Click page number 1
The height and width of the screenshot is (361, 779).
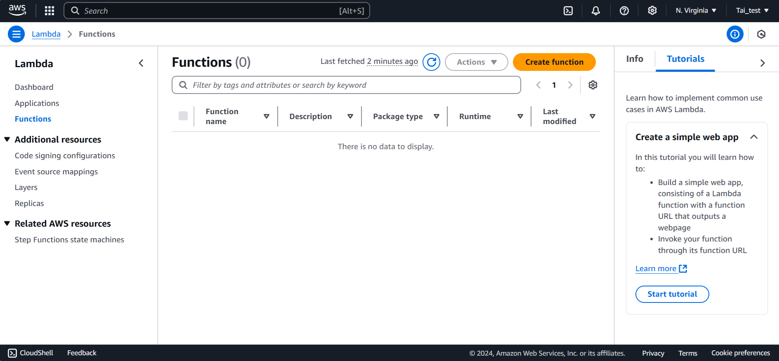click(554, 85)
